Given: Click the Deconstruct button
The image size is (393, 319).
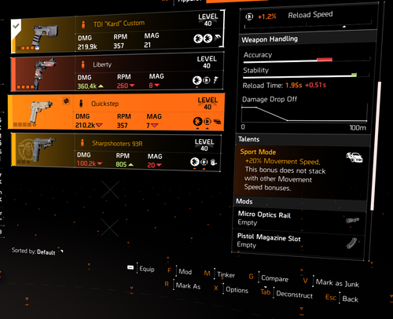Looking at the screenshot, I should tap(286, 293).
